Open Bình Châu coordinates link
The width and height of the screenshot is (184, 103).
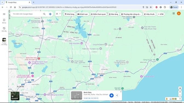click(x=91, y=98)
